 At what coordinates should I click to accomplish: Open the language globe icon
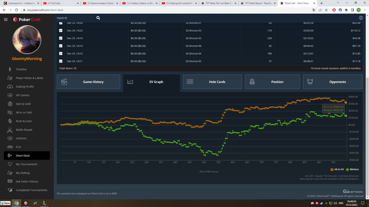click(x=361, y=18)
